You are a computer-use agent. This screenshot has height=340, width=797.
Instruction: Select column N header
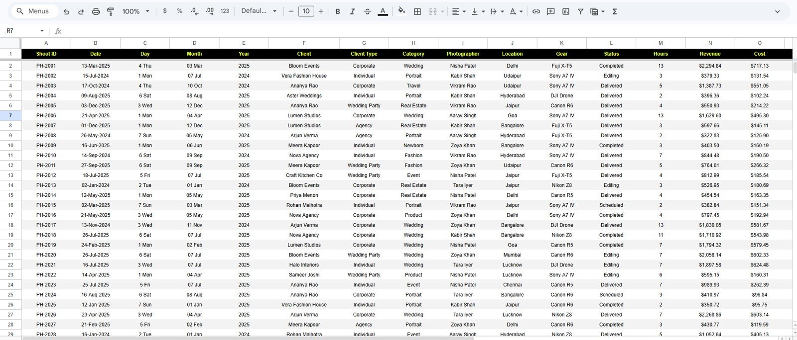(x=710, y=43)
